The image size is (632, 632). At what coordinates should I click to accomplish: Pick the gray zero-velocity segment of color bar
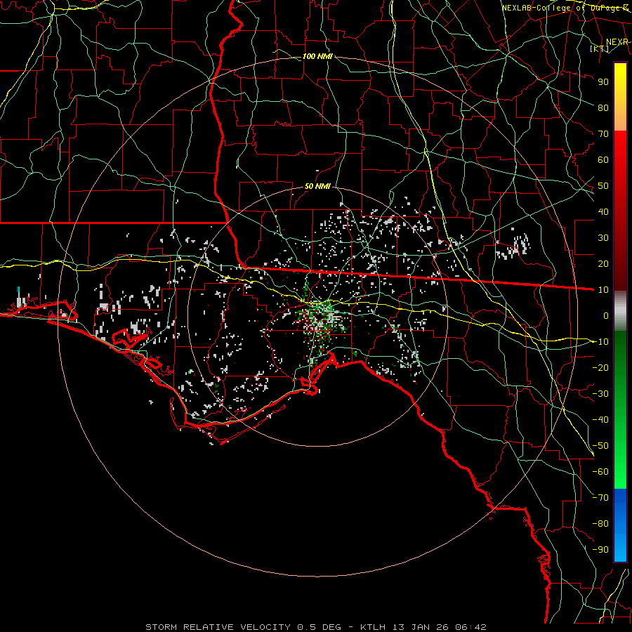(x=620, y=311)
